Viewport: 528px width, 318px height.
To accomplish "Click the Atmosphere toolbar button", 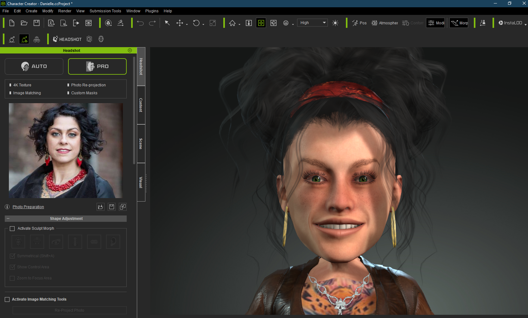I will [385, 23].
